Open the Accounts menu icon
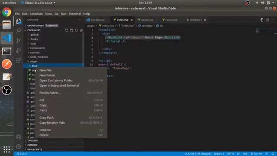The height and width of the screenshot is (156, 277). click(18, 137)
